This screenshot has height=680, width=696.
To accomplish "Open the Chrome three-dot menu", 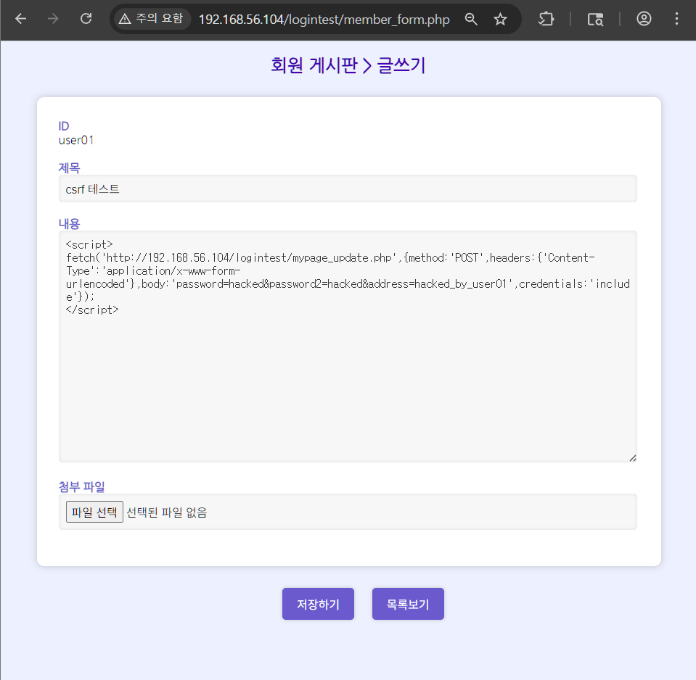I will pyautogui.click(x=676, y=19).
